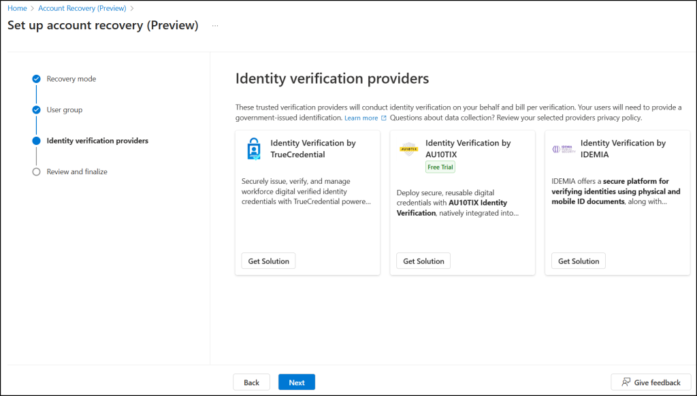The width and height of the screenshot is (697, 396).
Task: Click the chevron after Home breadcrumb
Action: coord(31,8)
